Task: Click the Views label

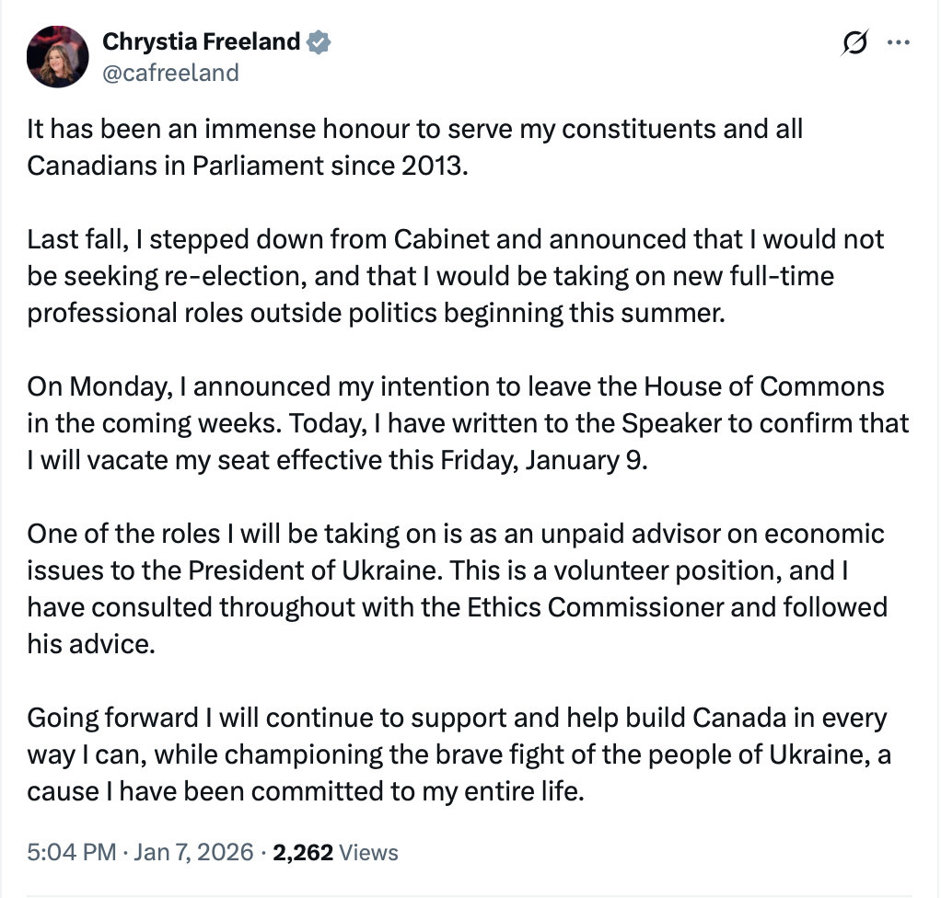Action: (x=368, y=852)
